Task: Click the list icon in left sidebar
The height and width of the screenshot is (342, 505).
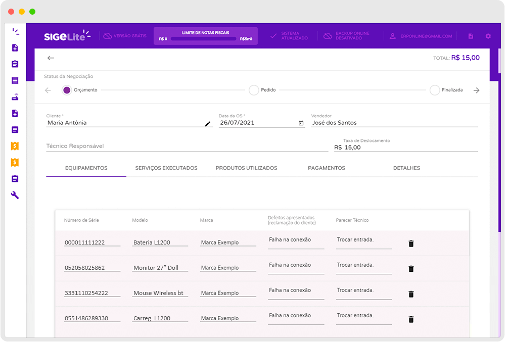Action: [15, 80]
